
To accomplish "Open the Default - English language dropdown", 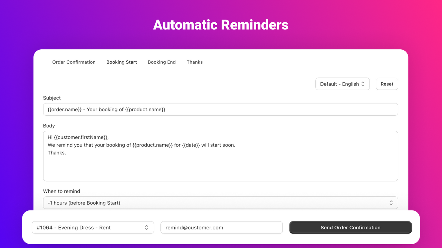I will click(x=343, y=84).
